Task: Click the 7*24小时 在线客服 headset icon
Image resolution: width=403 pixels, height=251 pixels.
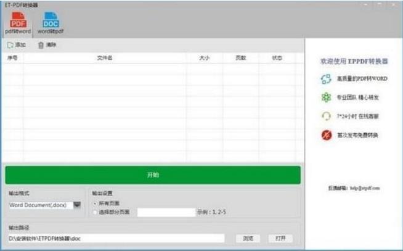Action: click(x=326, y=116)
